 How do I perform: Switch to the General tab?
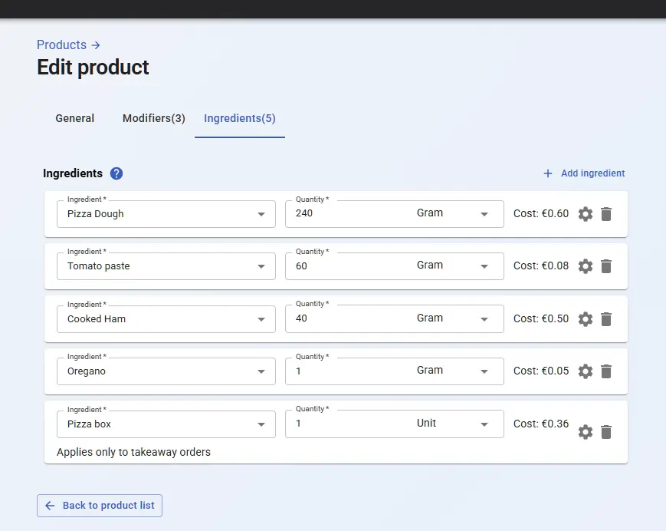[75, 118]
